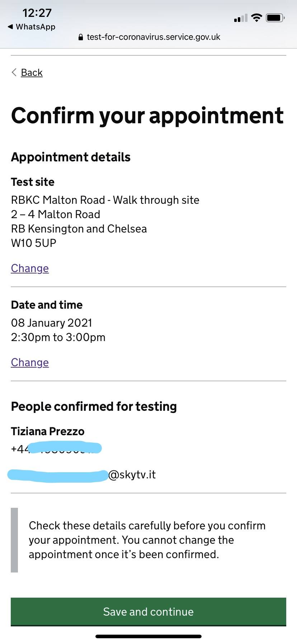The width and height of the screenshot is (297, 644).
Task: Click the 2:30pm to 3:00pm time slot
Action: pos(58,337)
